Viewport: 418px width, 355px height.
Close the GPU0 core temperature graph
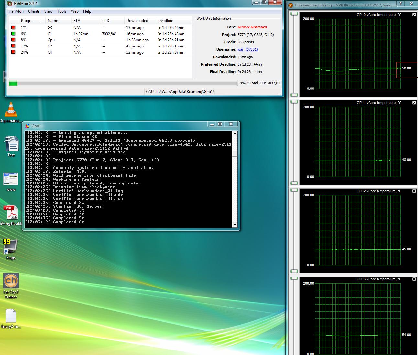414,15
